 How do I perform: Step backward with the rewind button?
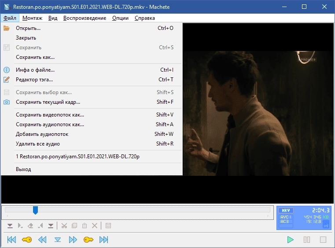pos(42,240)
